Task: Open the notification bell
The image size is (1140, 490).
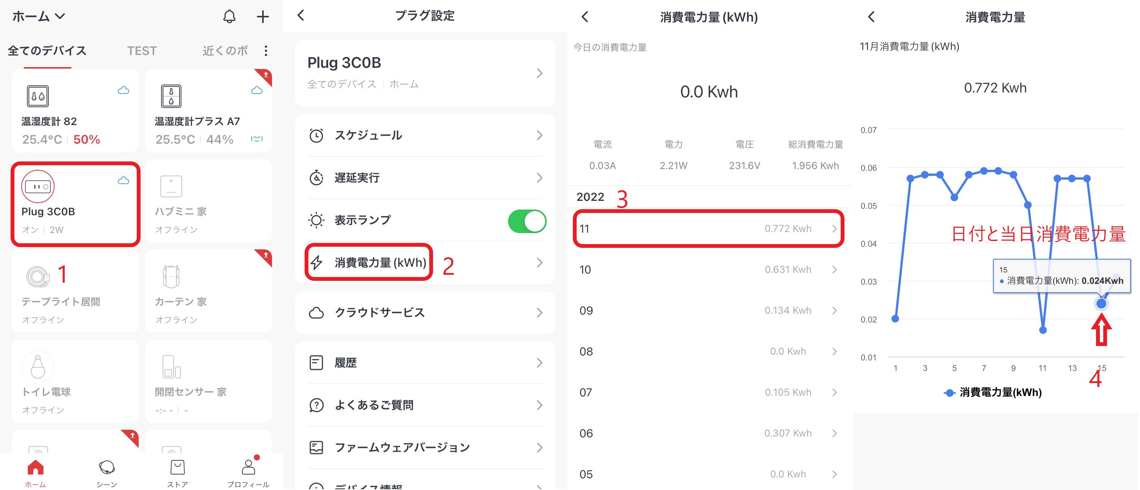Action: (x=229, y=17)
